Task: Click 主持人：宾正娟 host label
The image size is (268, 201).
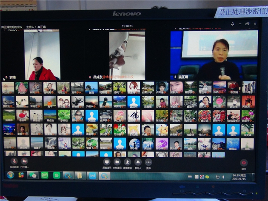Action: point(36,27)
